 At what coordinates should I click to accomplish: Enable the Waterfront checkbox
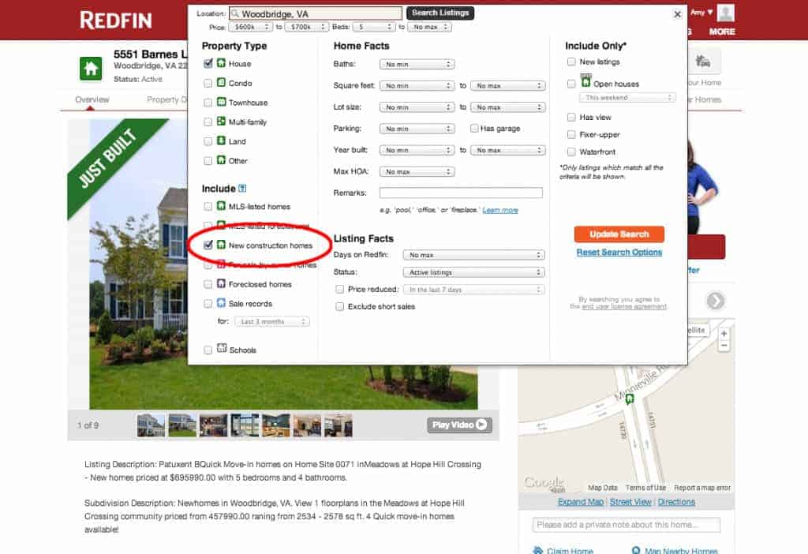571,152
